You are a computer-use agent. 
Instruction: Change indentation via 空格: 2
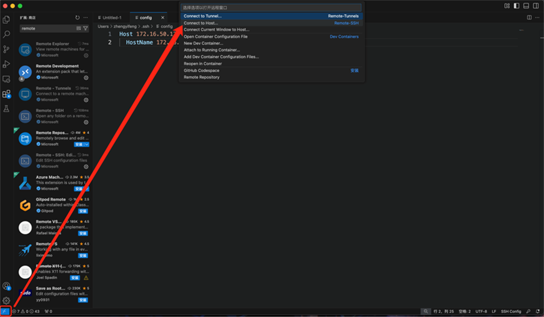coord(464,312)
